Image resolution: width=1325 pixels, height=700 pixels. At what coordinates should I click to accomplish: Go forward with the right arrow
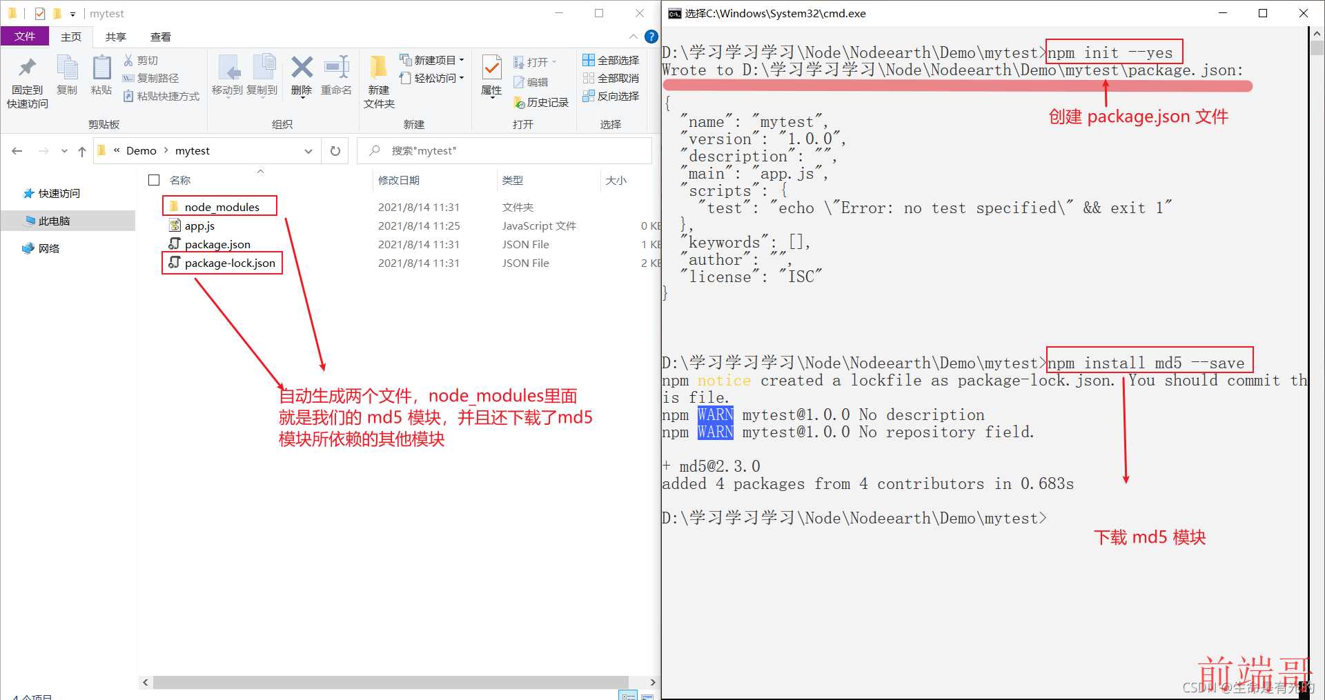43,151
